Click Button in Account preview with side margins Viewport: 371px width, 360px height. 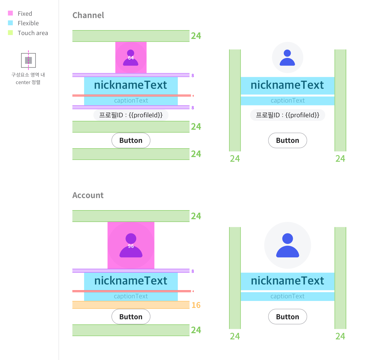[287, 317]
